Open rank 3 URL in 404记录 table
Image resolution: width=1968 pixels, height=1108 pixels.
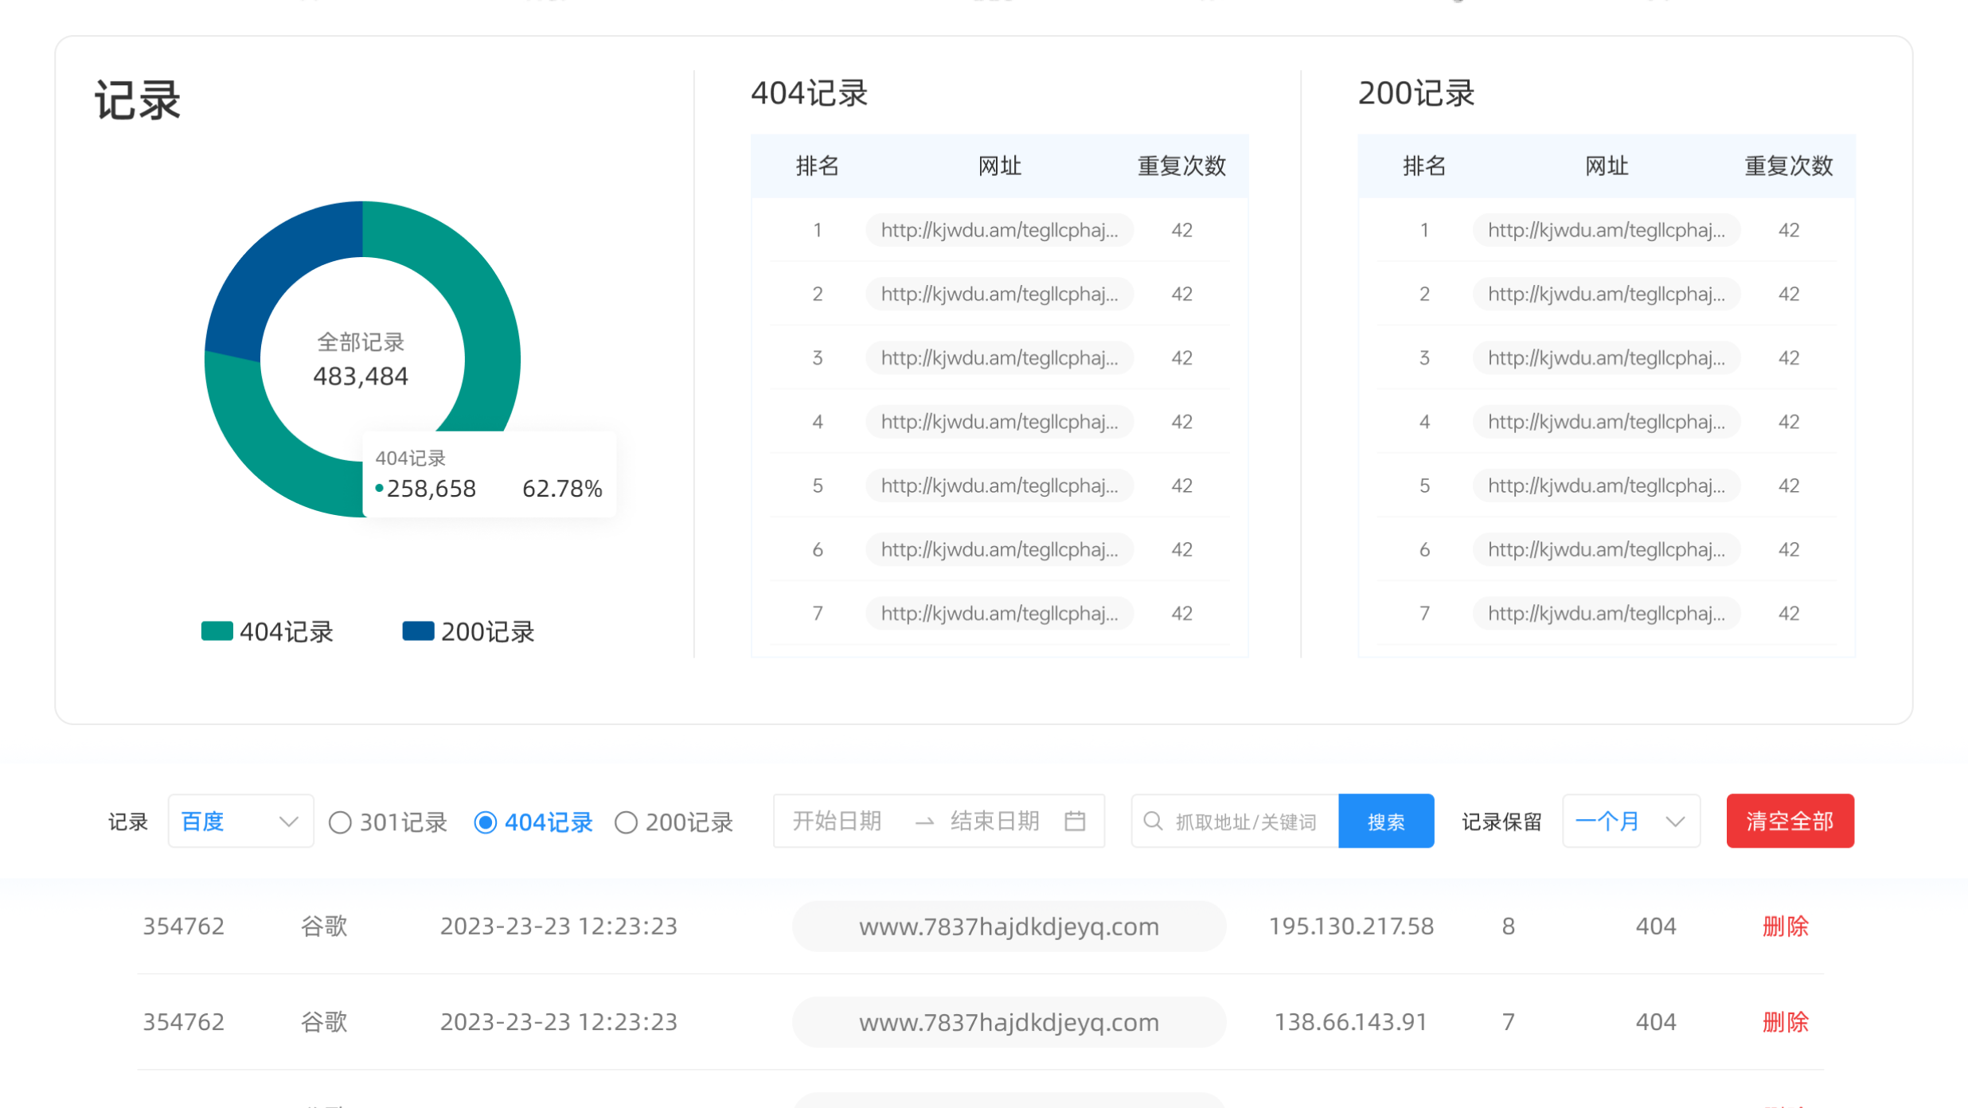click(x=999, y=357)
